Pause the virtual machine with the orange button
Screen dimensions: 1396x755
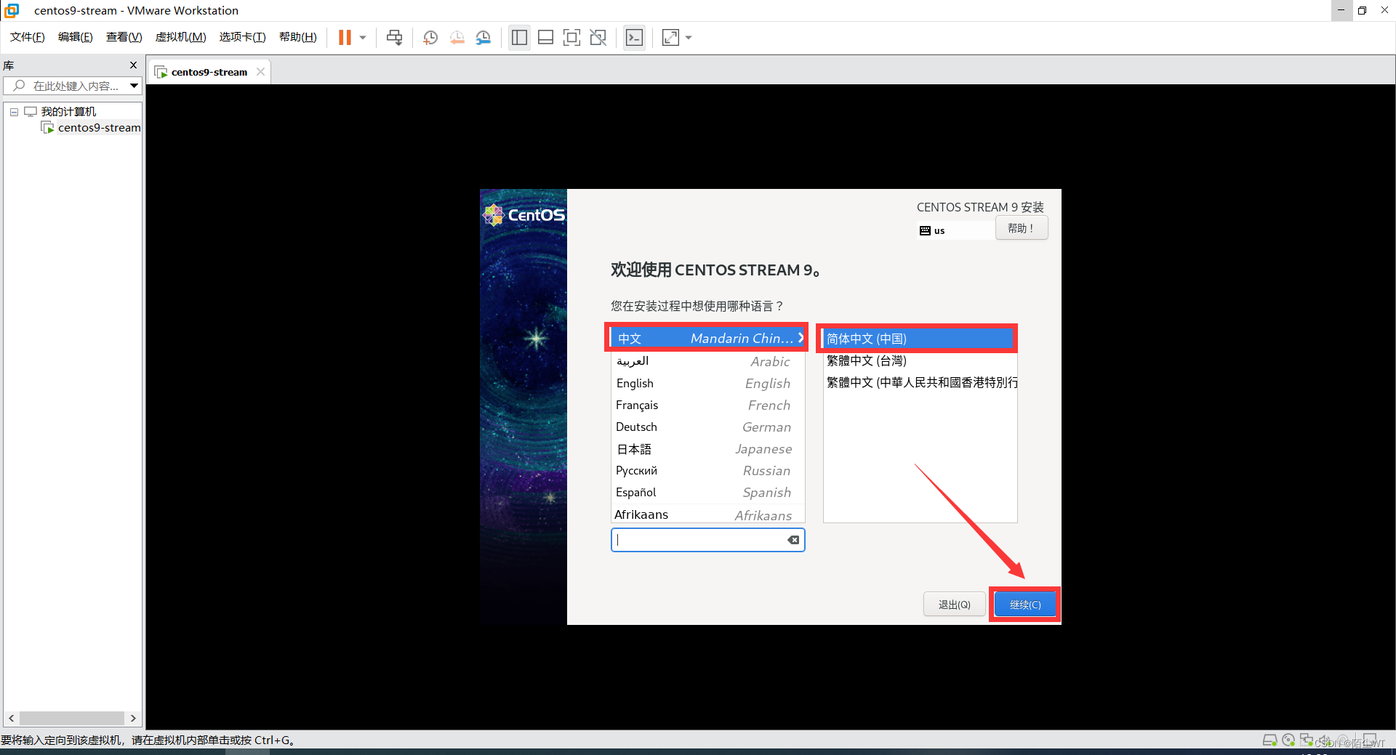pos(345,38)
